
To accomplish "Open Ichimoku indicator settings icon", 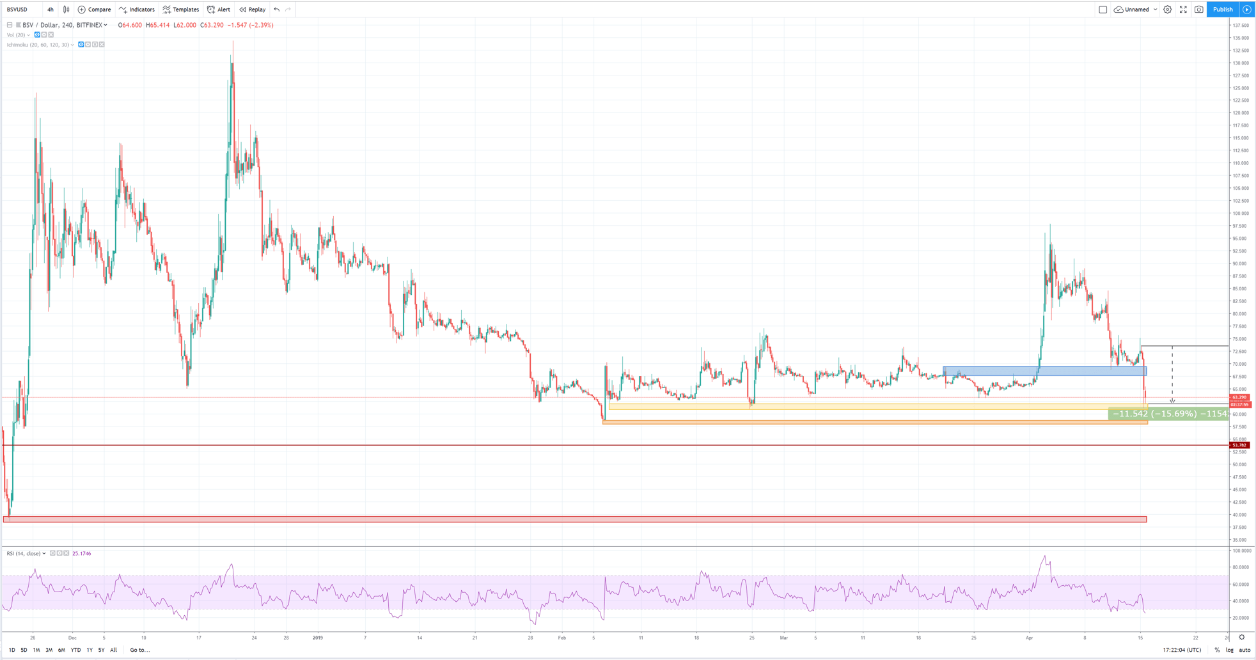I will 88,45.
